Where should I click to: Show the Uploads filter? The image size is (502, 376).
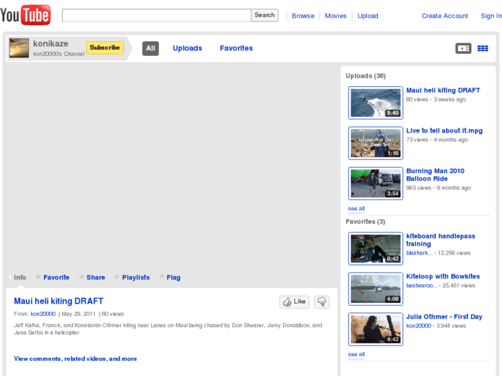point(187,48)
